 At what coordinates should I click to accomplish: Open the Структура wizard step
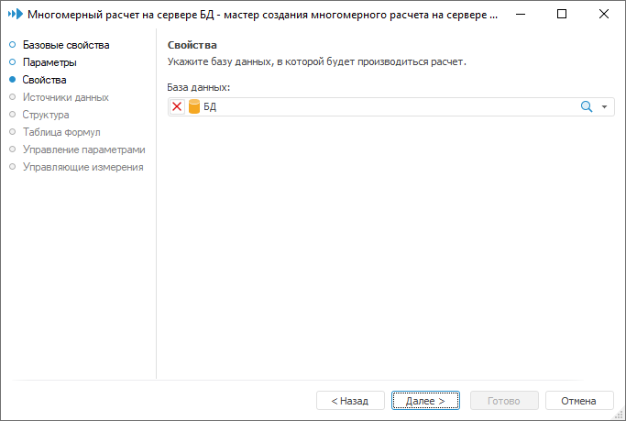(x=46, y=115)
